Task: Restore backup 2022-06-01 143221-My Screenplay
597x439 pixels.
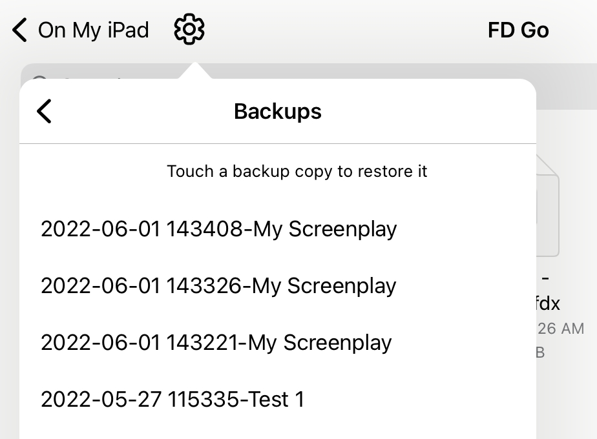Action: point(215,343)
